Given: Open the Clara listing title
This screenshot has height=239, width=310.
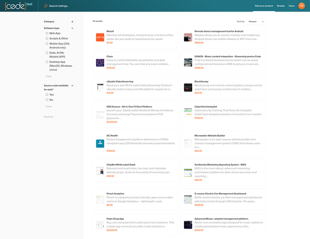Looking at the screenshot, I should click(109, 57).
